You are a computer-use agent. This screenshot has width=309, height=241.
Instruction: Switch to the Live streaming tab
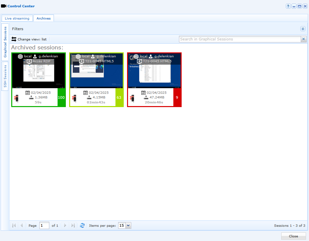(17, 18)
